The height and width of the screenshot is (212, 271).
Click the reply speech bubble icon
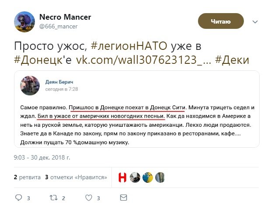pos(19,198)
